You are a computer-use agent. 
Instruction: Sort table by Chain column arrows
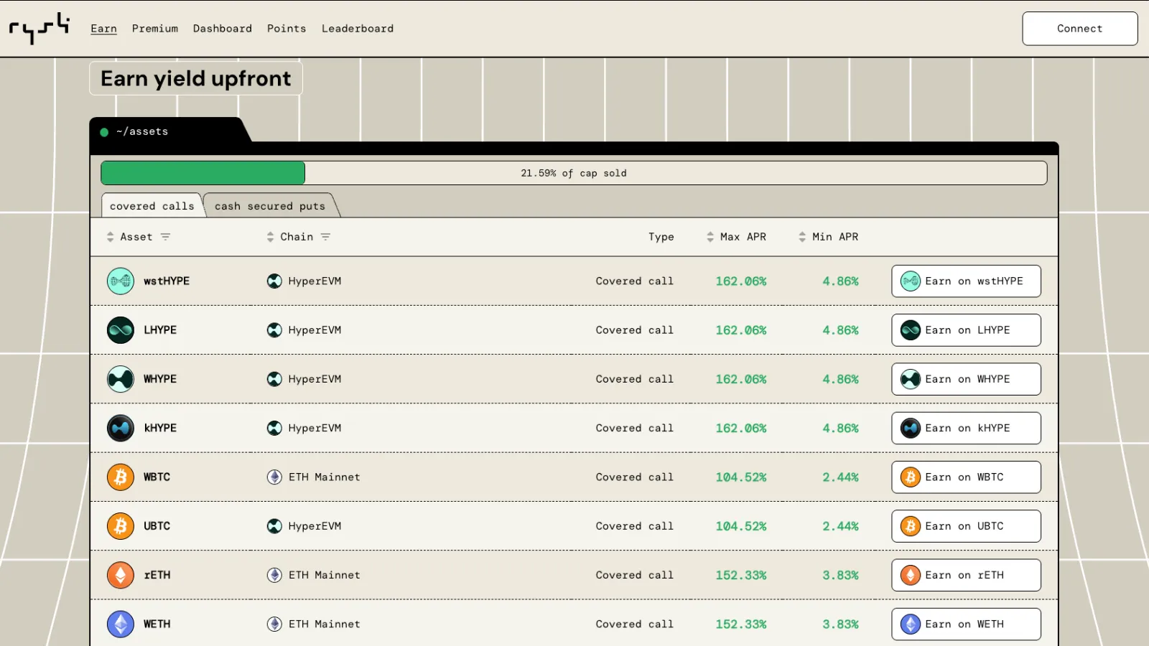270,237
